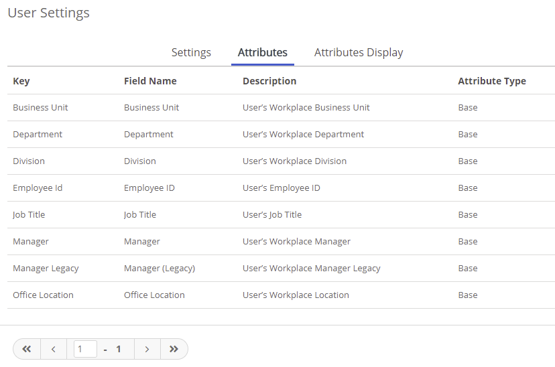Click the Description column header

pos(269,81)
